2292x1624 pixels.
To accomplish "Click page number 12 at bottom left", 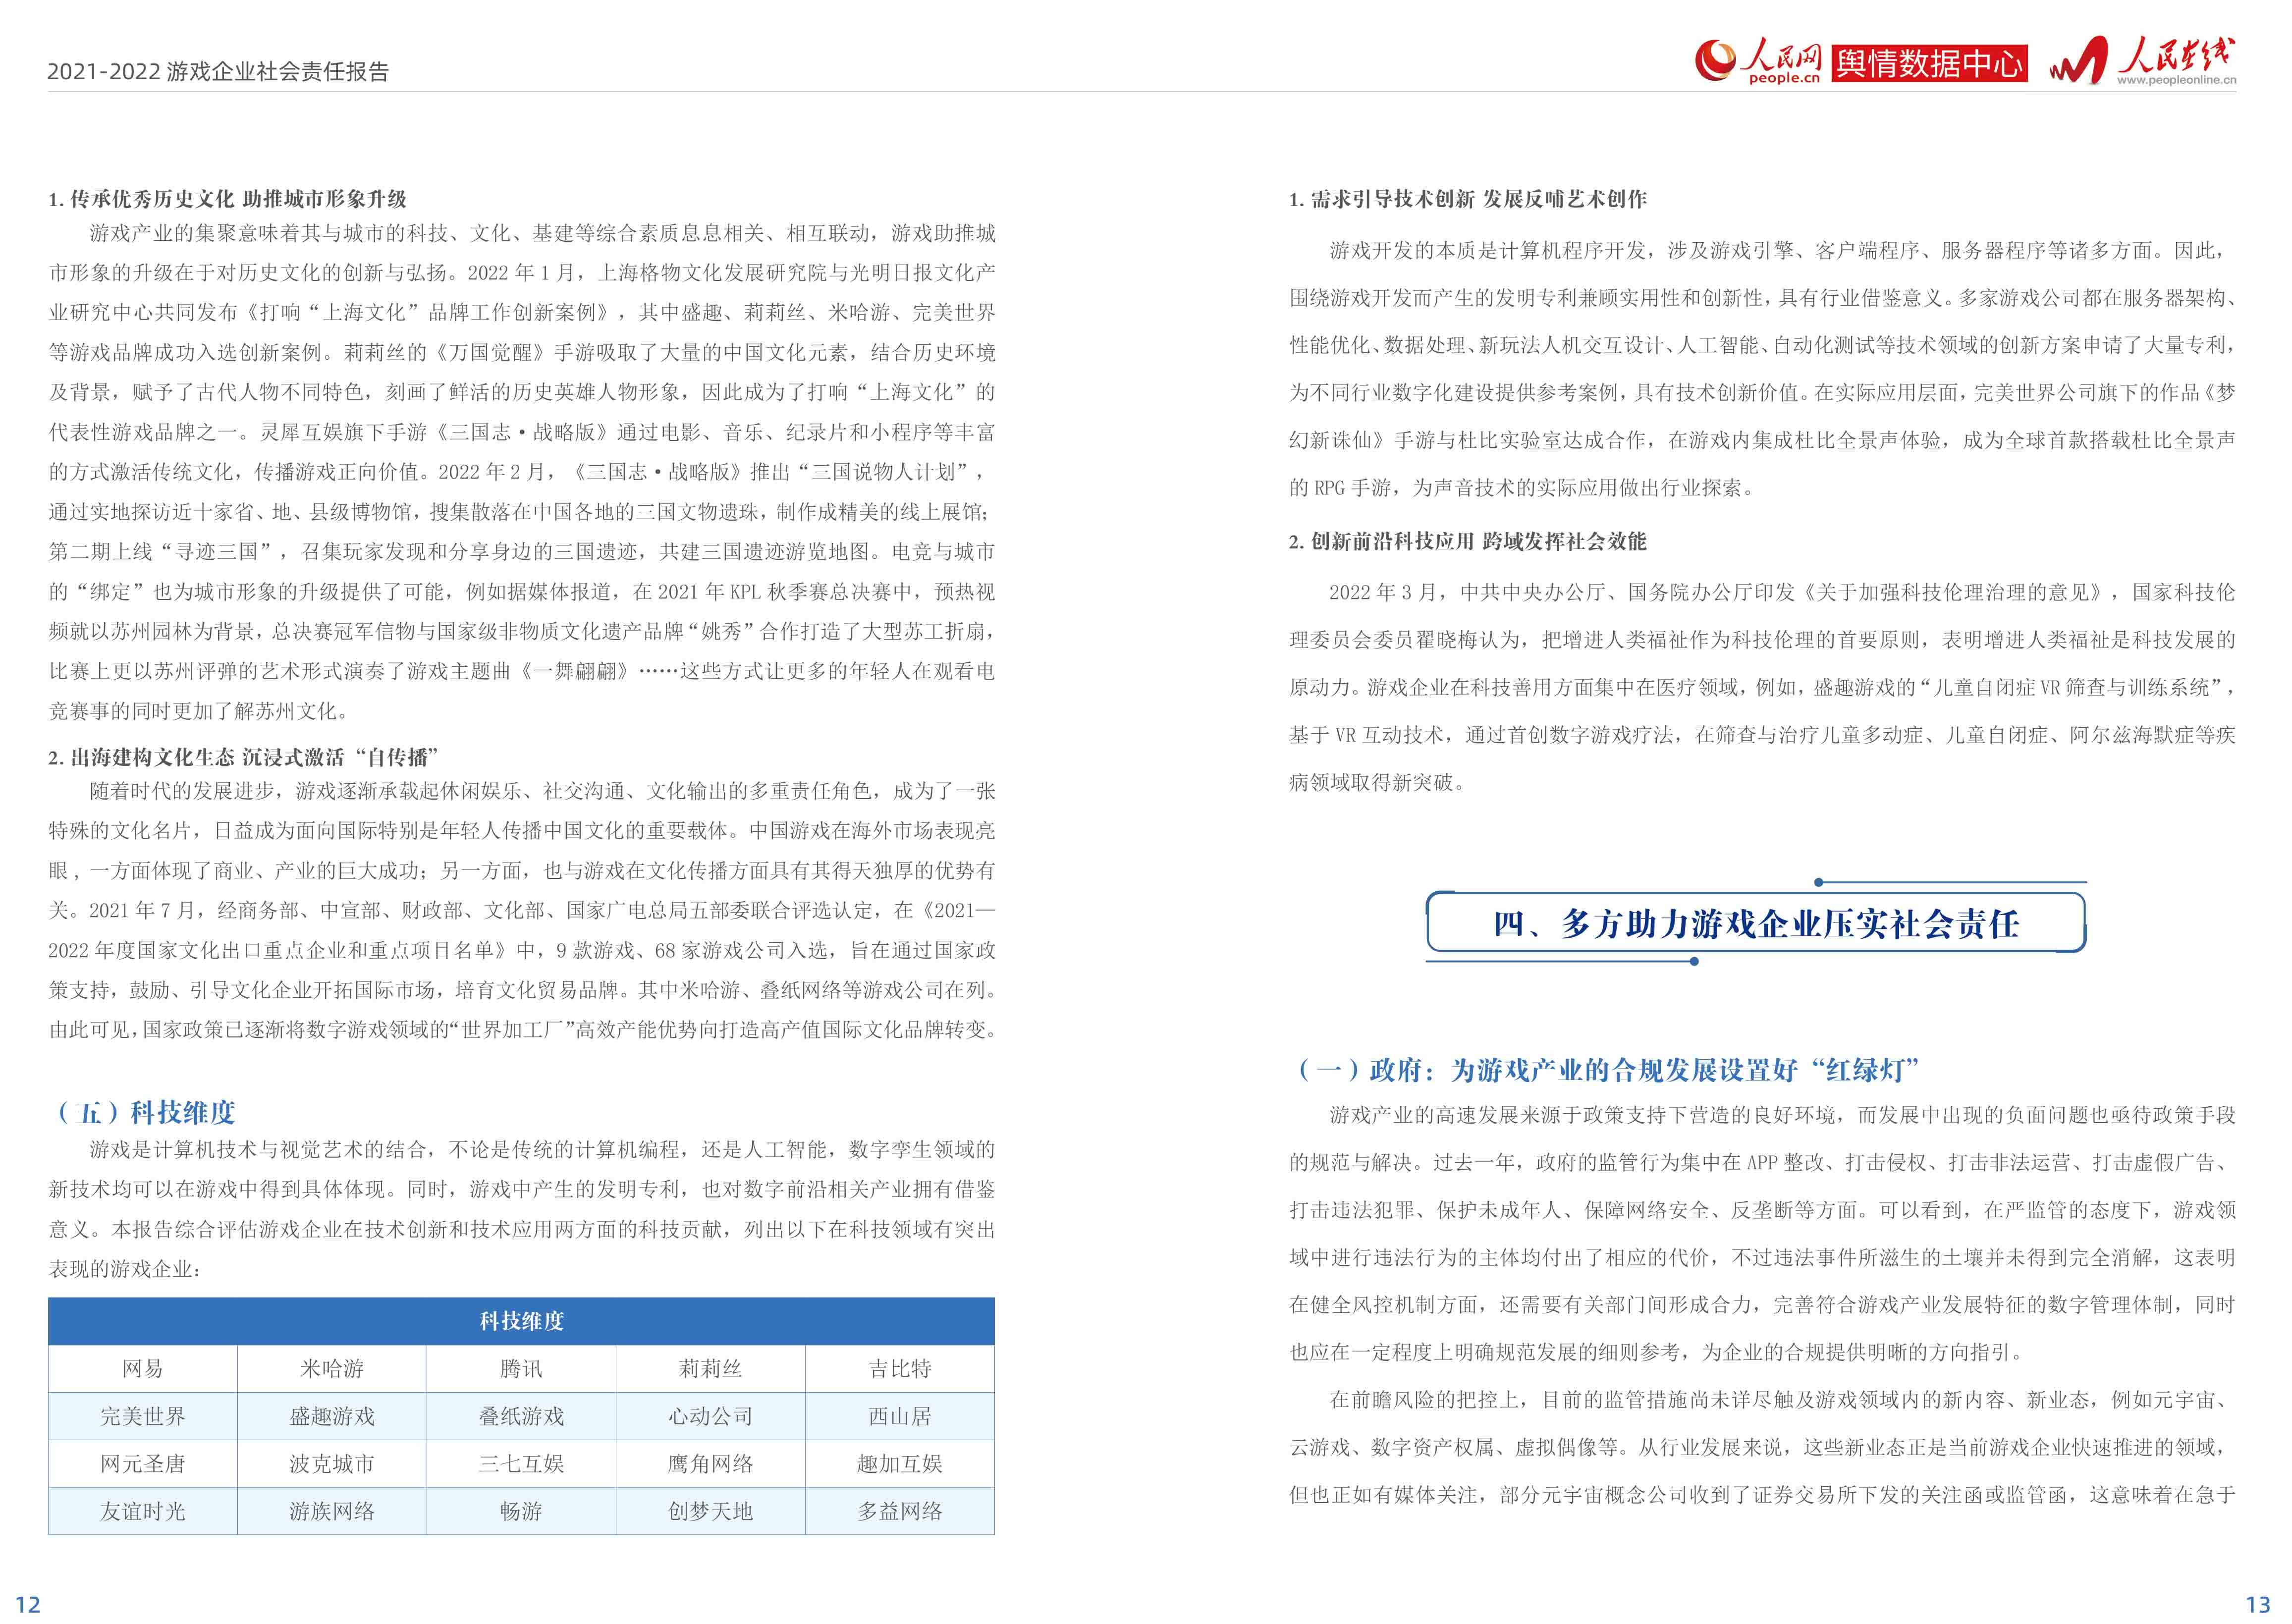I will (28, 1604).
